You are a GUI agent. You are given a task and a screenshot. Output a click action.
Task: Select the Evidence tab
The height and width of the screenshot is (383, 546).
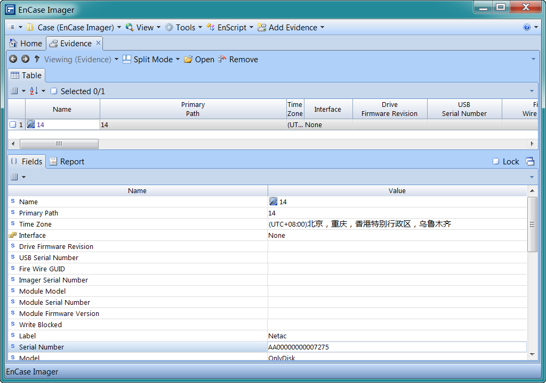point(71,44)
